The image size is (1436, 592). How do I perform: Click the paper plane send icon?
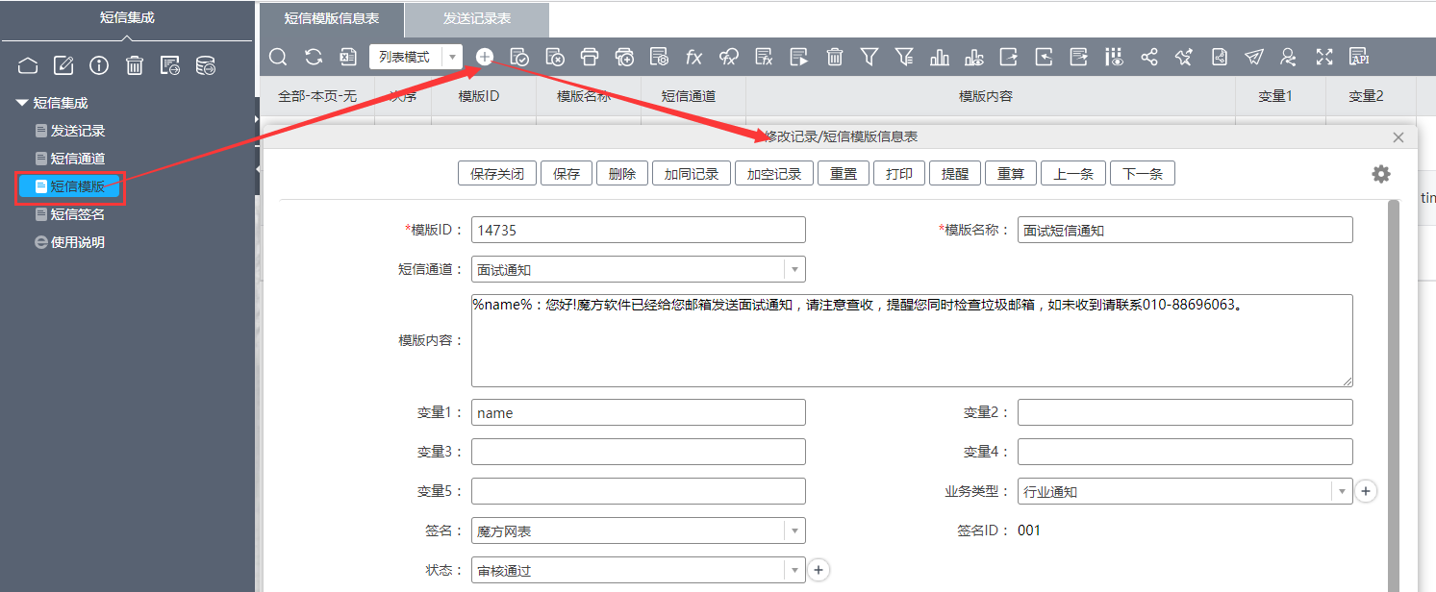pyautogui.click(x=1254, y=57)
